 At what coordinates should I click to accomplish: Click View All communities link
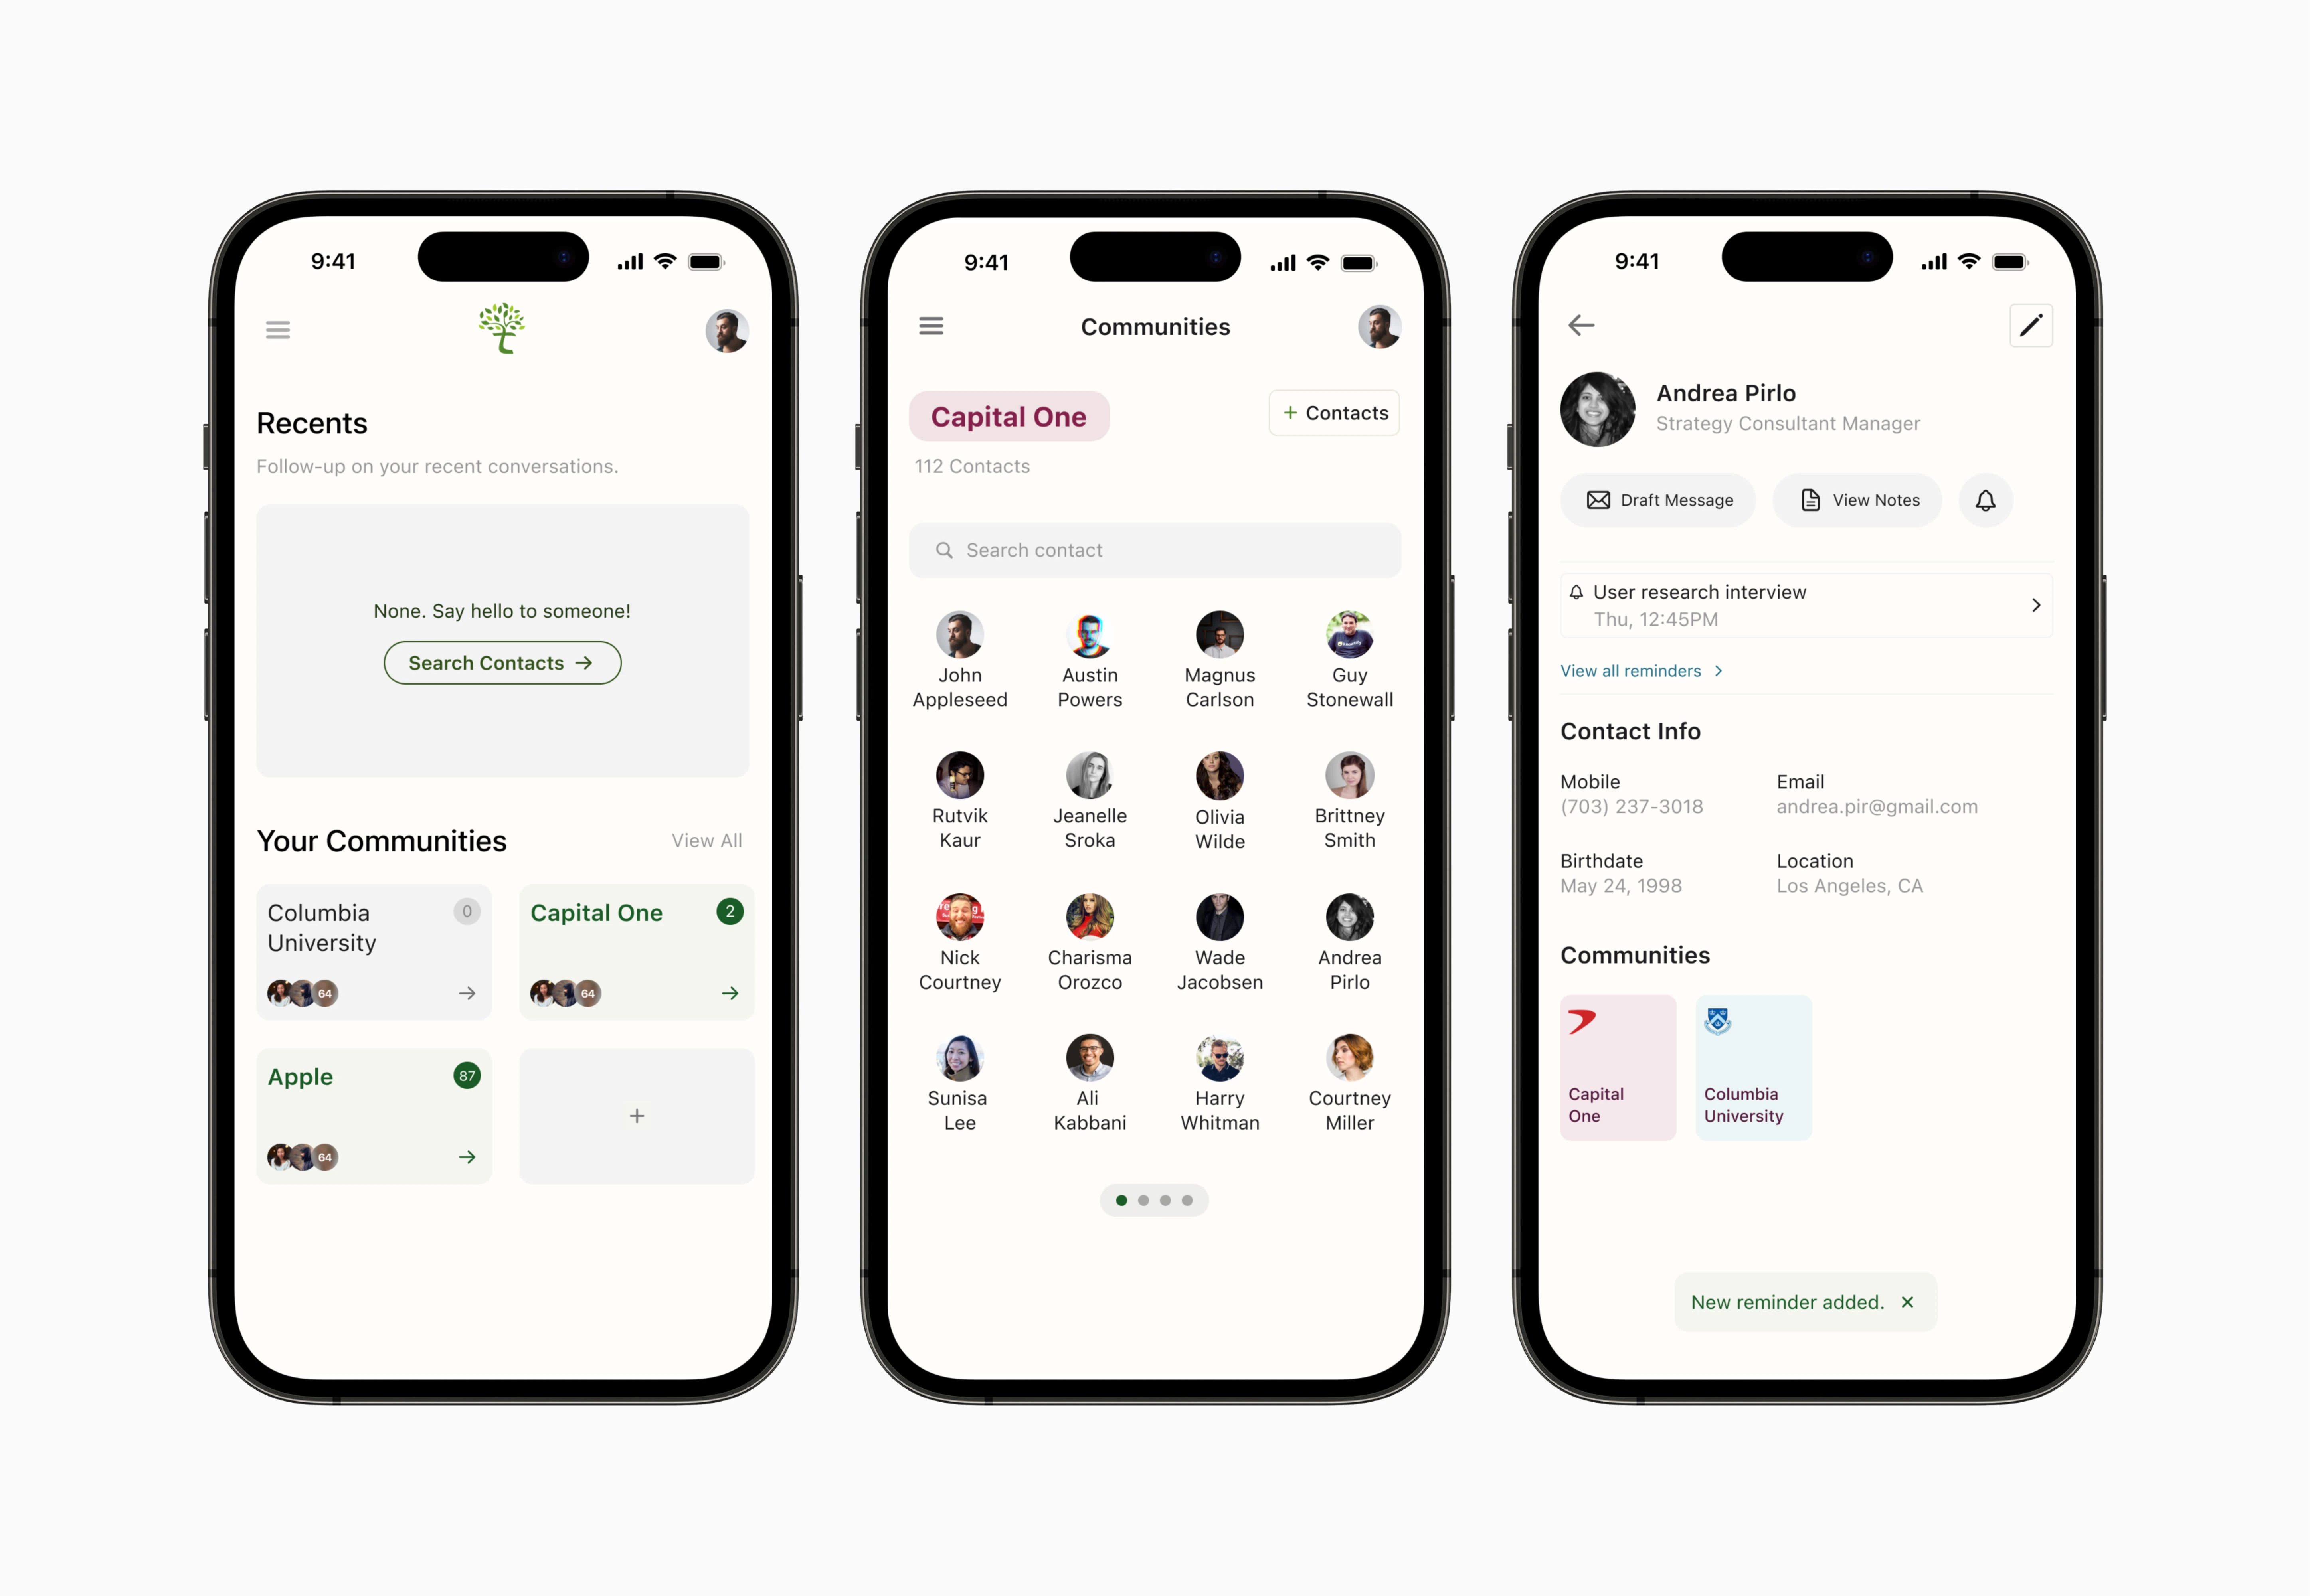[704, 839]
